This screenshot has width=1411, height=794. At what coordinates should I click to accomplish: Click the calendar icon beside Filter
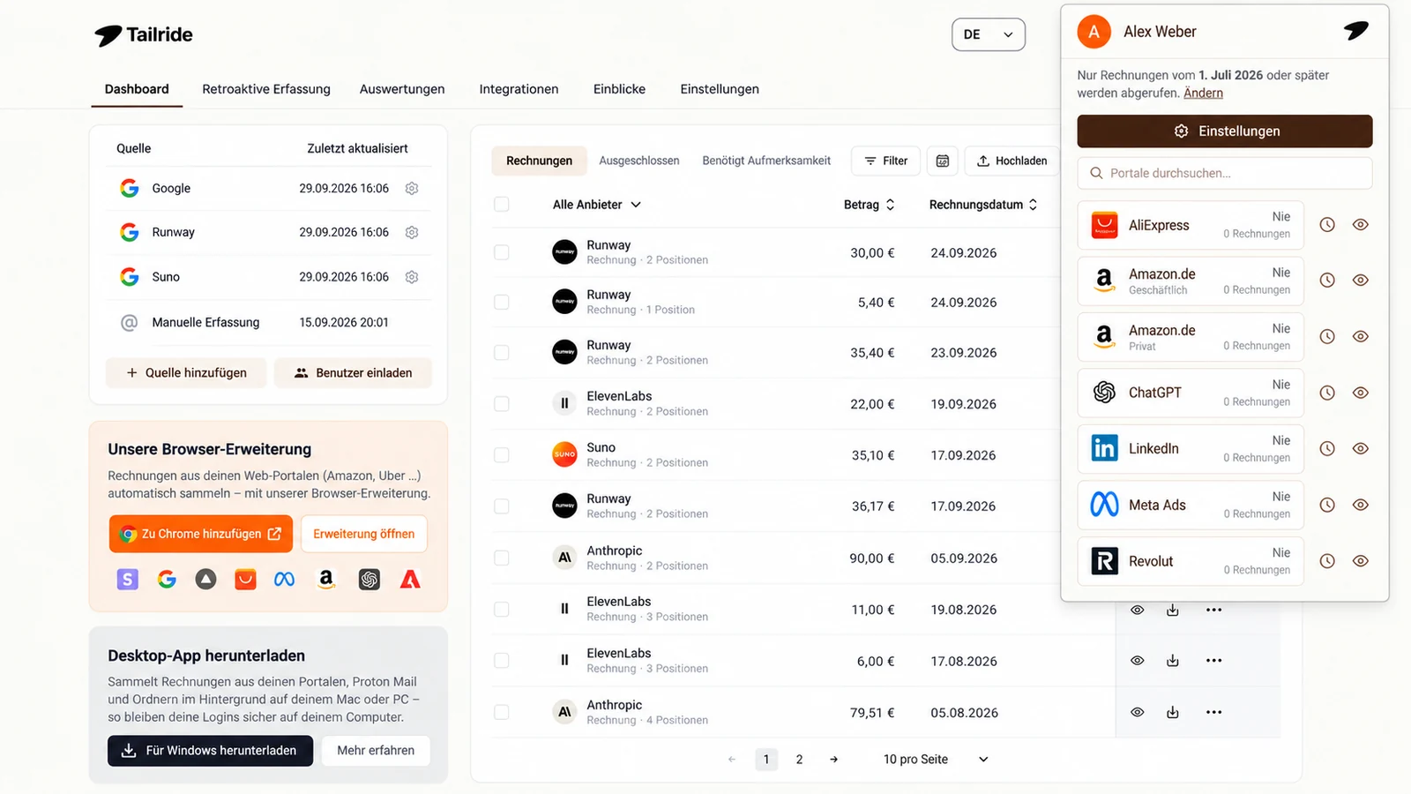(943, 161)
